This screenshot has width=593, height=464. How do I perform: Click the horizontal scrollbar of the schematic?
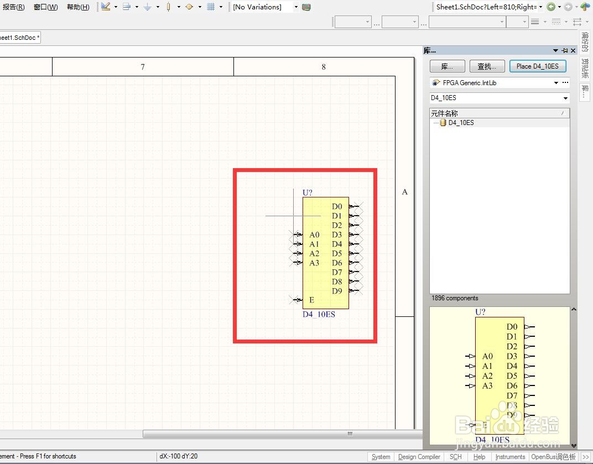283,434
